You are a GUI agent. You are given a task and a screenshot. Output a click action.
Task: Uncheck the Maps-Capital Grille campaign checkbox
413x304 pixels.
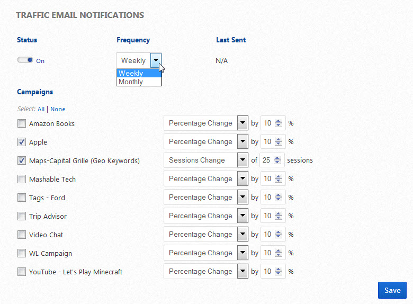click(x=22, y=160)
